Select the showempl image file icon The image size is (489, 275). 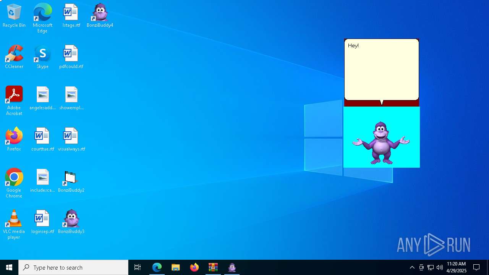coord(71,98)
